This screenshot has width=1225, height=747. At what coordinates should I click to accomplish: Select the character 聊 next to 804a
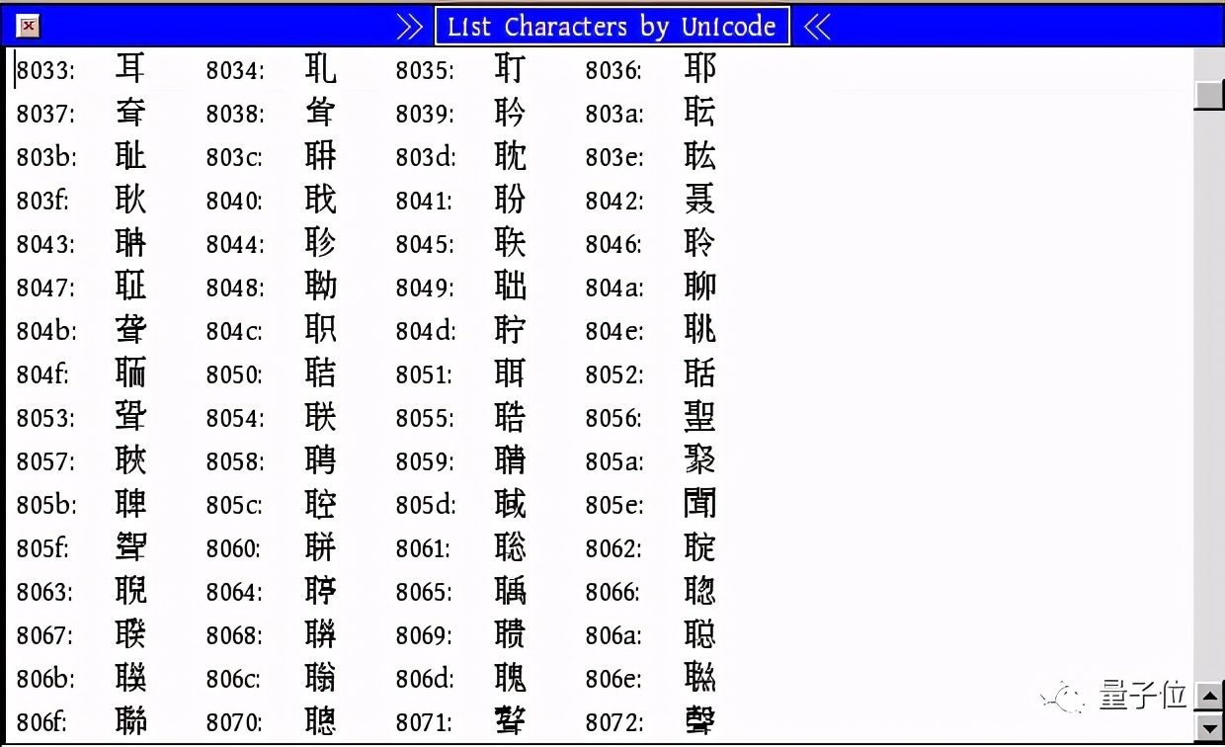coord(699,287)
